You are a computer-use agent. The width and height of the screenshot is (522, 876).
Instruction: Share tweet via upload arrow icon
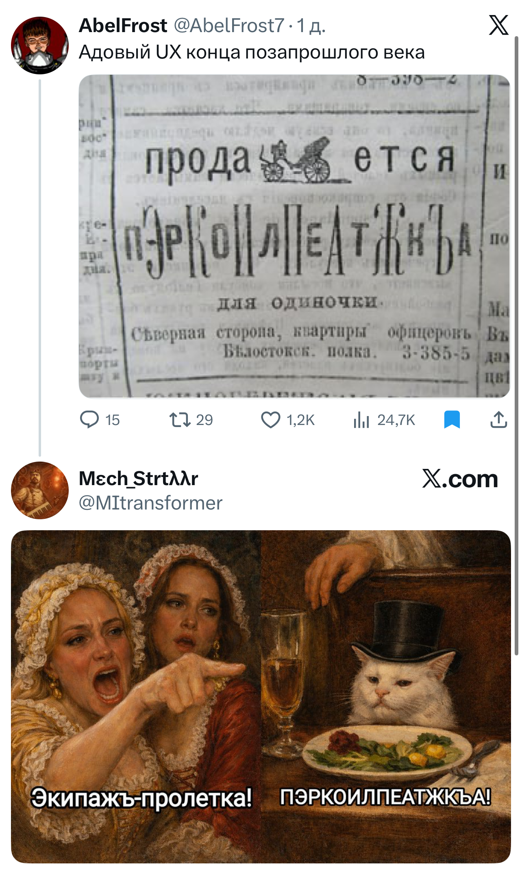pyautogui.click(x=499, y=420)
